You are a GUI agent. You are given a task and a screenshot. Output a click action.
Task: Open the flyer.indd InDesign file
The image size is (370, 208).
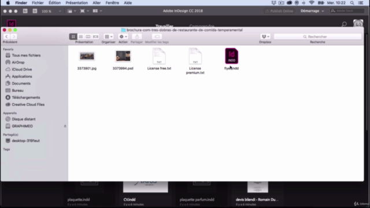pos(231,56)
